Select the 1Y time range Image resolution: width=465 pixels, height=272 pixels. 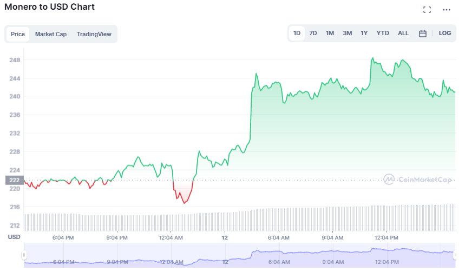coord(364,33)
